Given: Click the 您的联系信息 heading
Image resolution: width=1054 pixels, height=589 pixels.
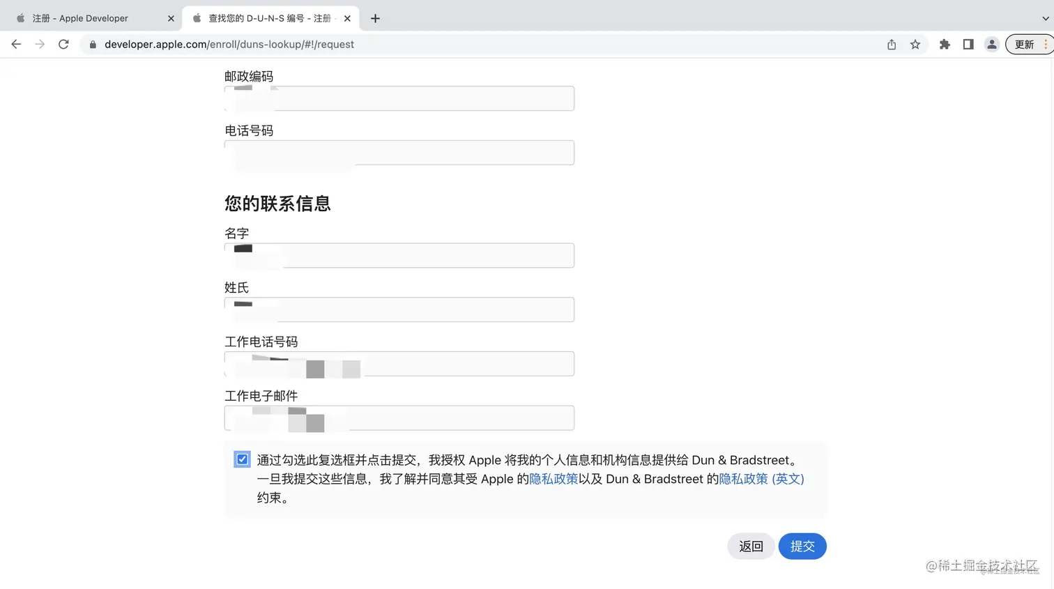Looking at the screenshot, I should [277, 204].
